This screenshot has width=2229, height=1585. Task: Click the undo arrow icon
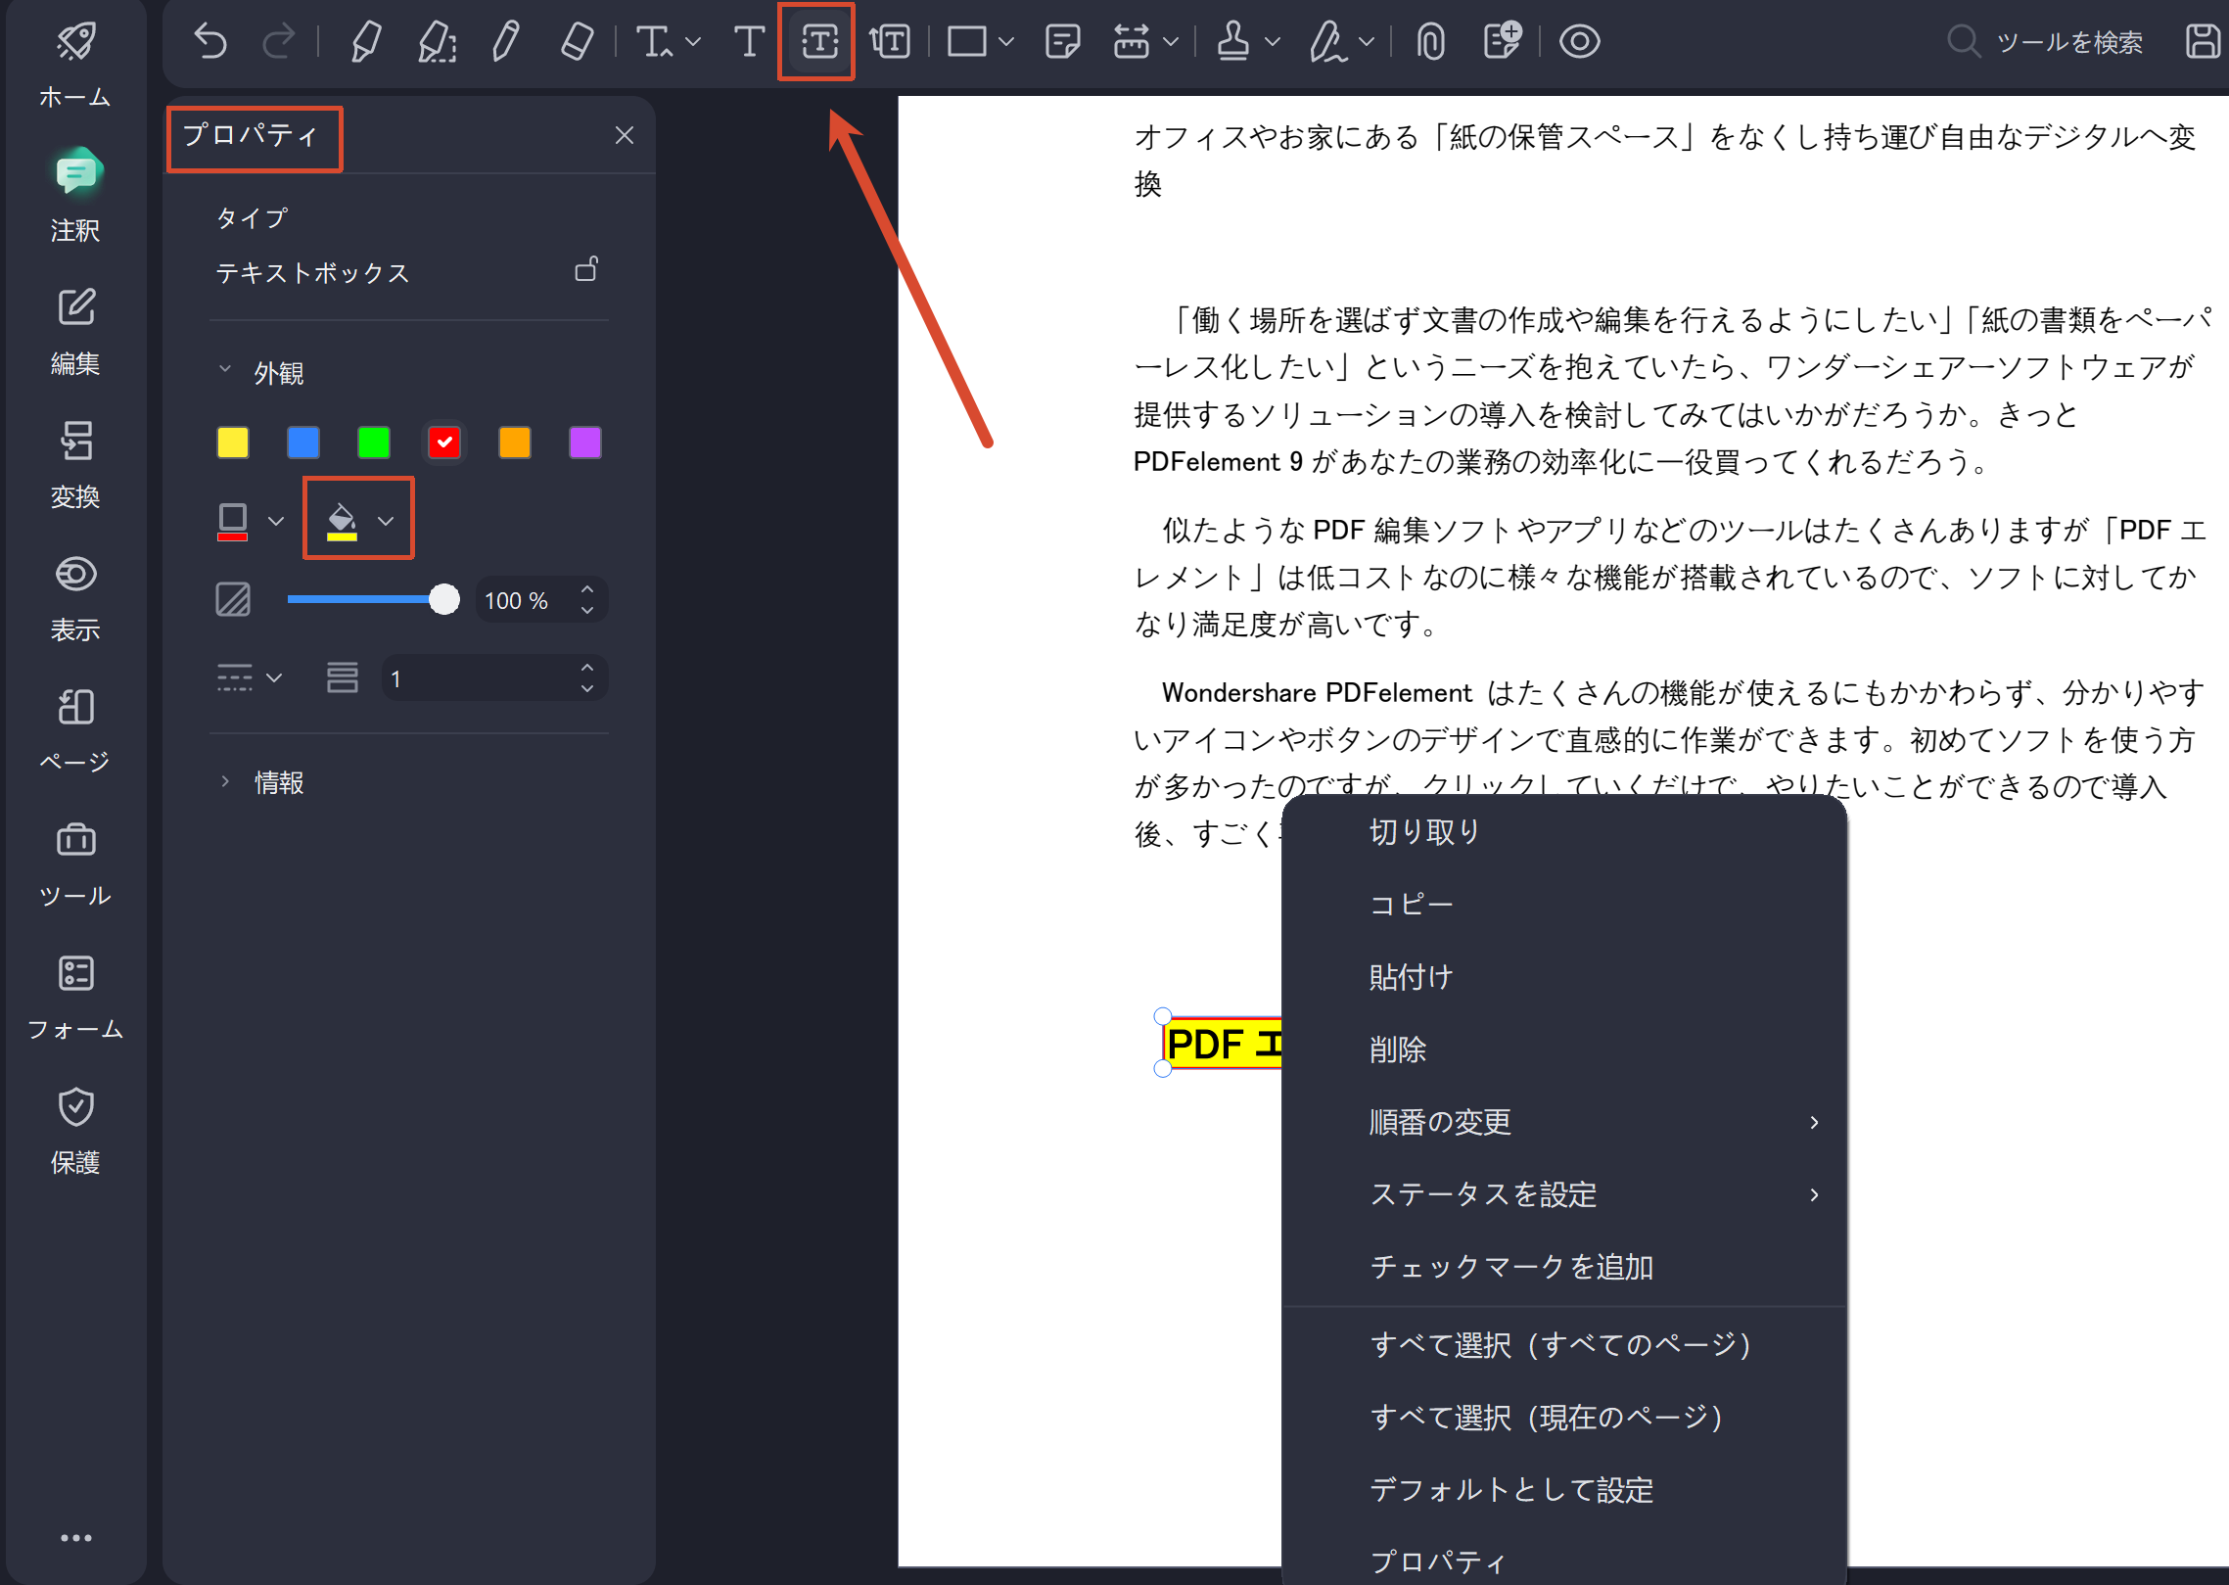[x=210, y=41]
